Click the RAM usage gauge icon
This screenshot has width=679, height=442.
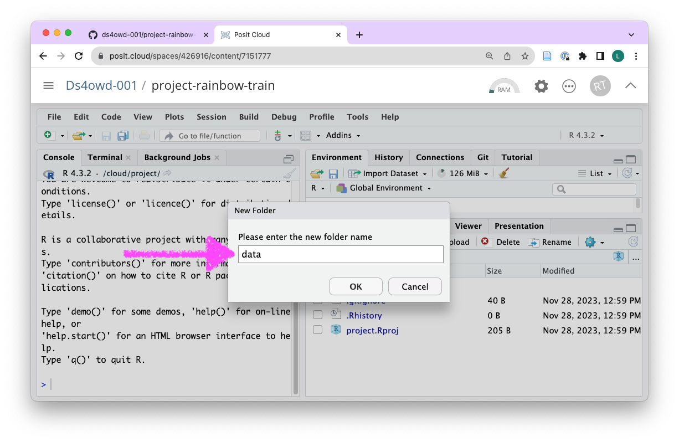503,86
